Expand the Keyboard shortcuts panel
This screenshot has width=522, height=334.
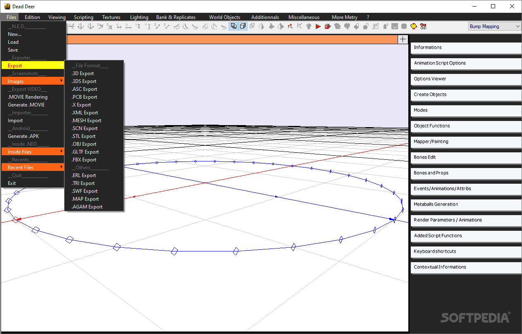(x=466, y=251)
